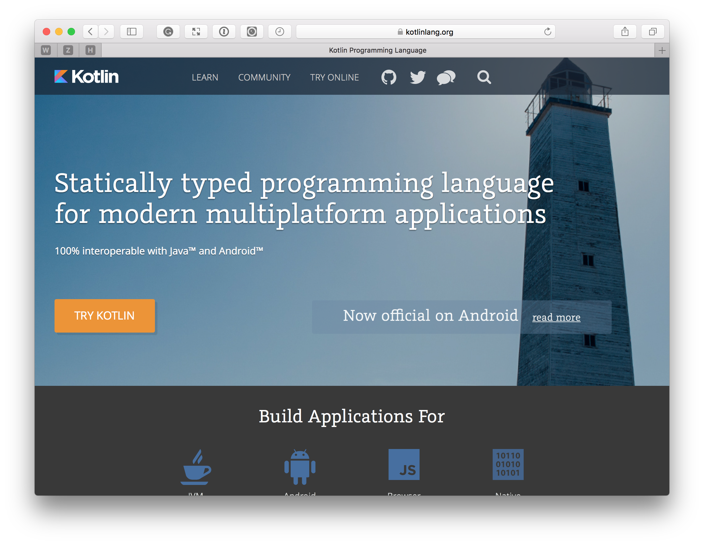Select the Android robot icon

coord(300,466)
